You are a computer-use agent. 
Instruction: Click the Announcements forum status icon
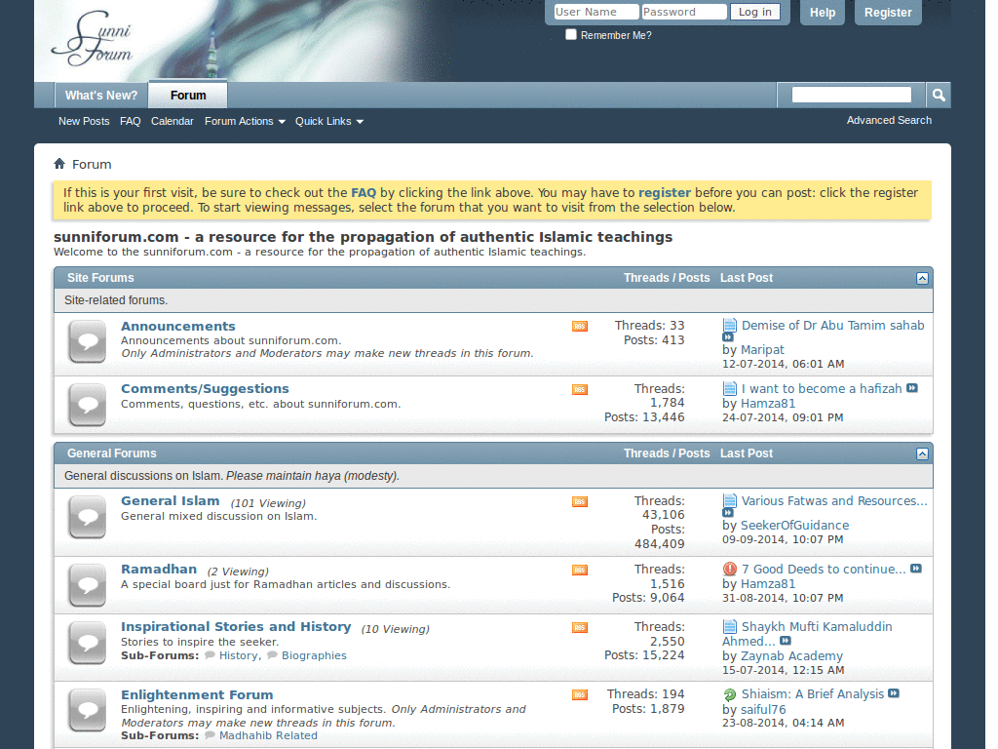pos(87,342)
